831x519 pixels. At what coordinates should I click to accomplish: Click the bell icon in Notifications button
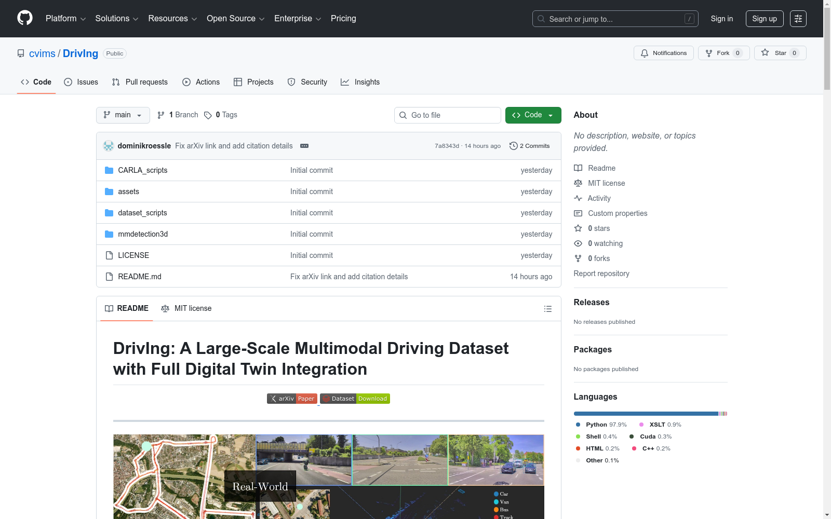[645, 53]
